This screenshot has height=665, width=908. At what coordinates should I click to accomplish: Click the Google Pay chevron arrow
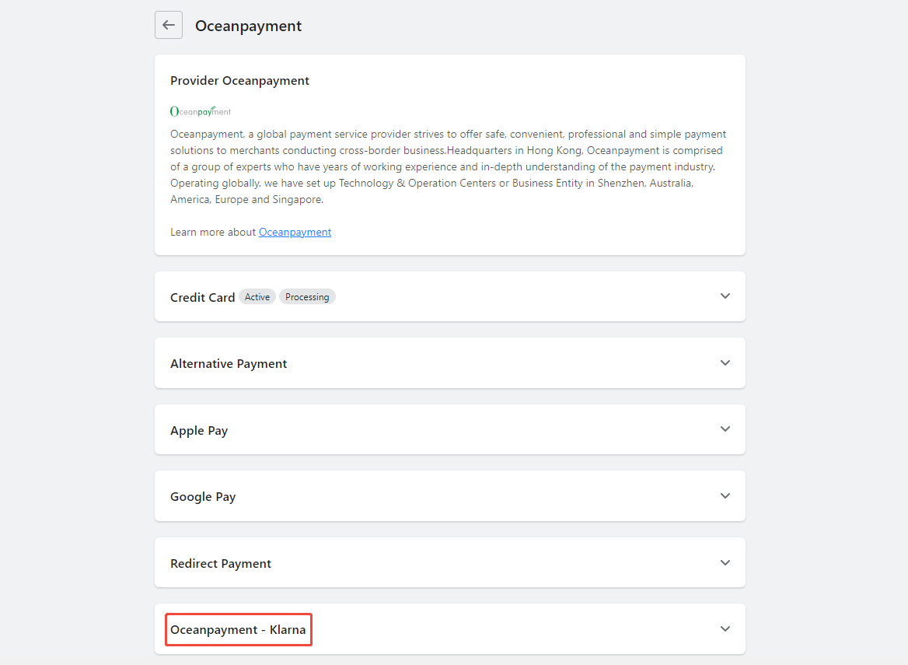pyautogui.click(x=725, y=496)
